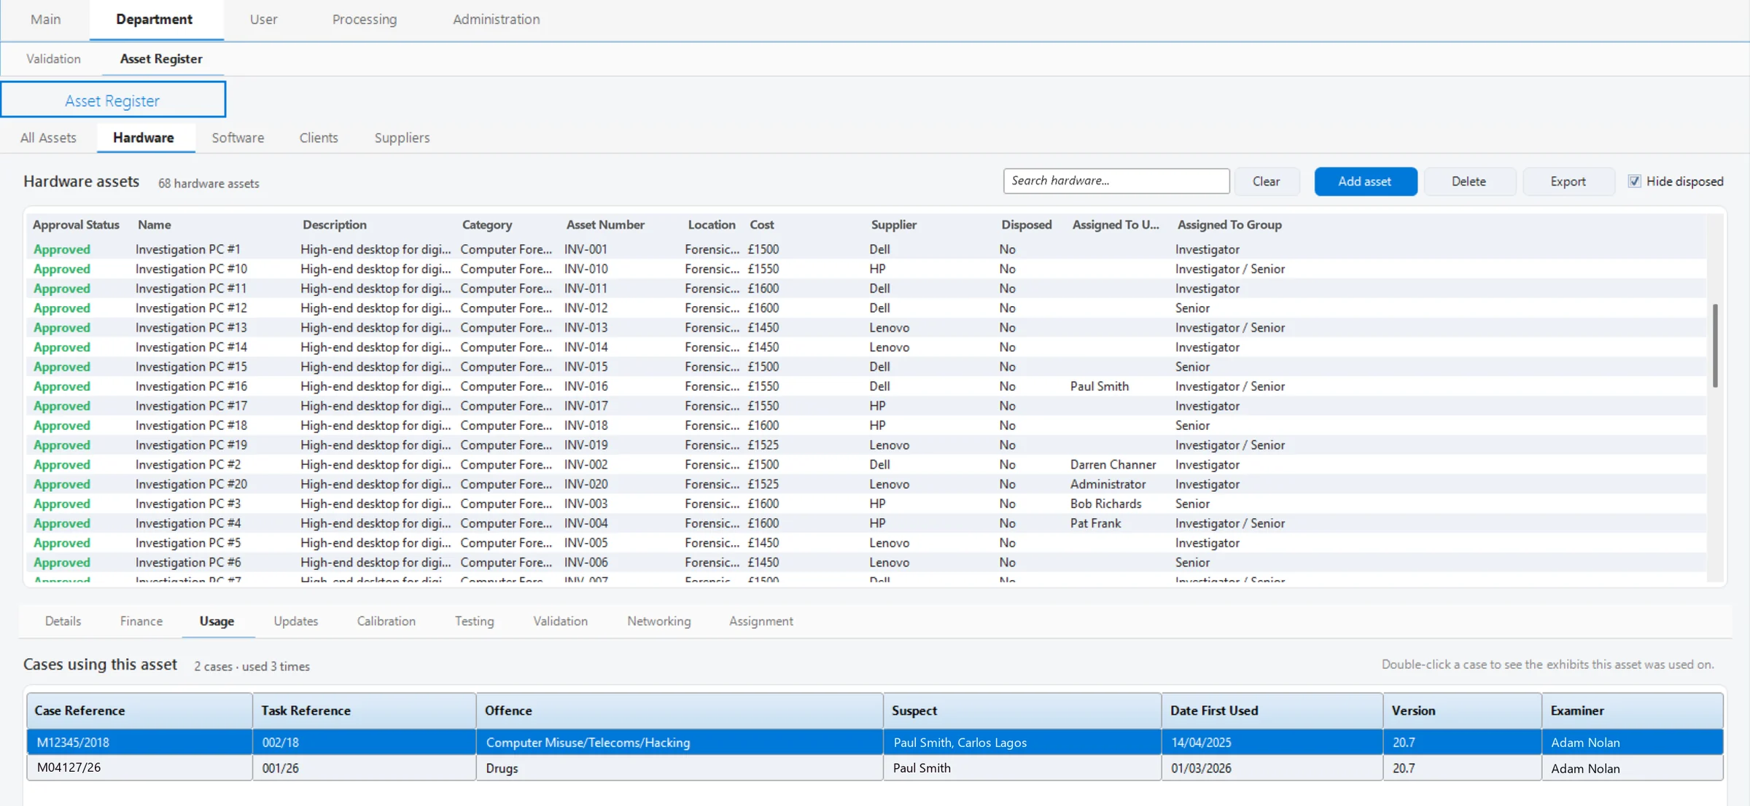The height and width of the screenshot is (806, 1750).
Task: Click the Offence column header
Action: [680, 711]
